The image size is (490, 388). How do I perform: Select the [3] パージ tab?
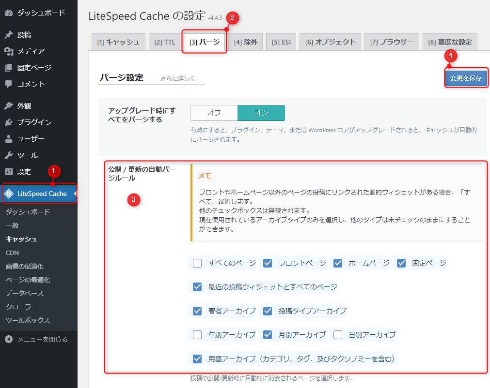click(x=205, y=42)
